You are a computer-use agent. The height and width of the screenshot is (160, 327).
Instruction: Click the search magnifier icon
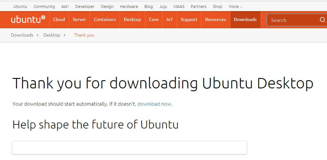tap(322, 20)
